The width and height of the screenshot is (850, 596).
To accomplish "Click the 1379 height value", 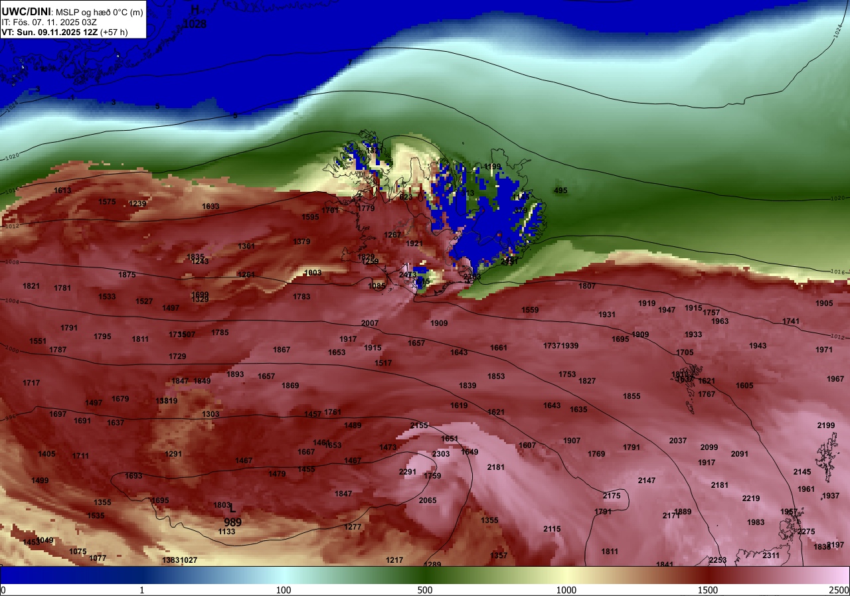I will [x=301, y=242].
